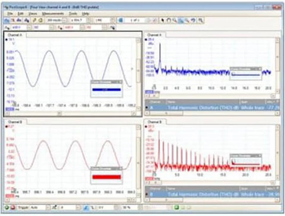Image resolution: width=285 pixels, height=216 pixels.
Task: Open the Tools menu
Action: pos(73,14)
